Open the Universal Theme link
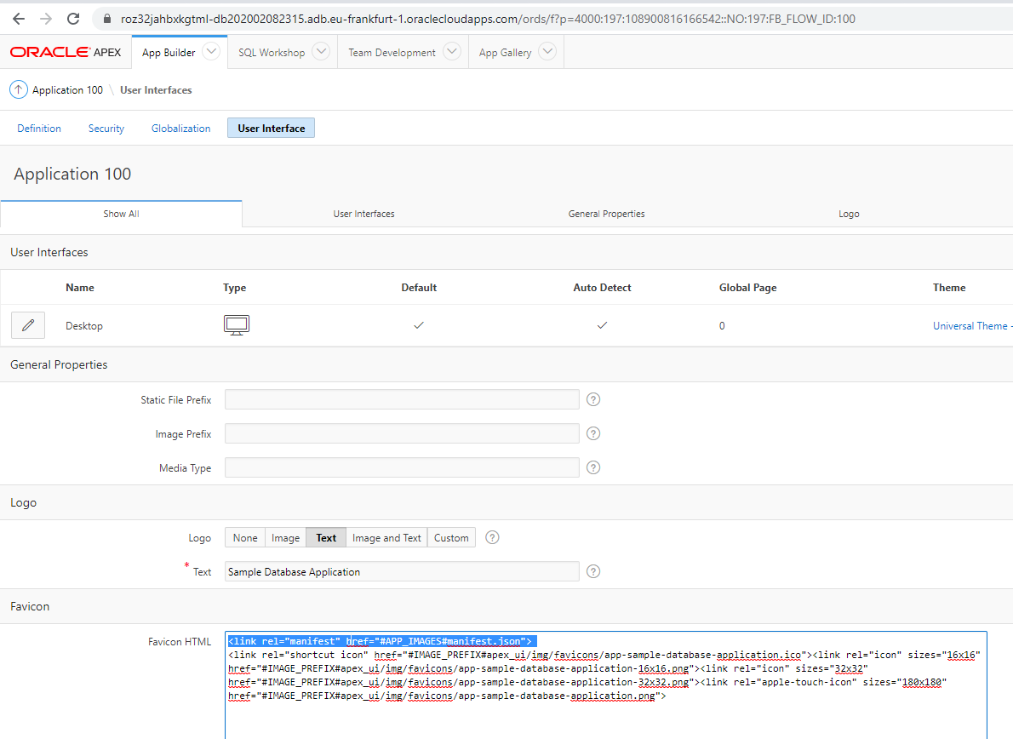The height and width of the screenshot is (739, 1013). tap(972, 325)
